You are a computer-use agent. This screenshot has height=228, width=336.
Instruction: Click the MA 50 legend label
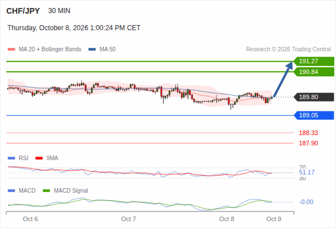(x=108, y=50)
